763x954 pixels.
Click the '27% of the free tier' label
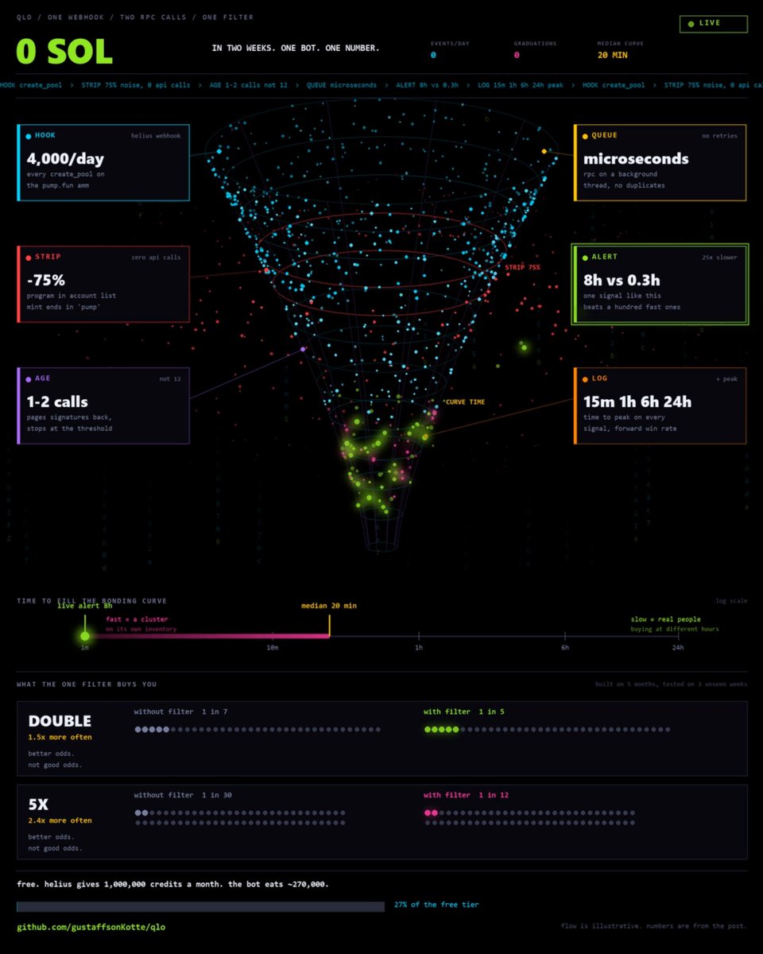436,905
